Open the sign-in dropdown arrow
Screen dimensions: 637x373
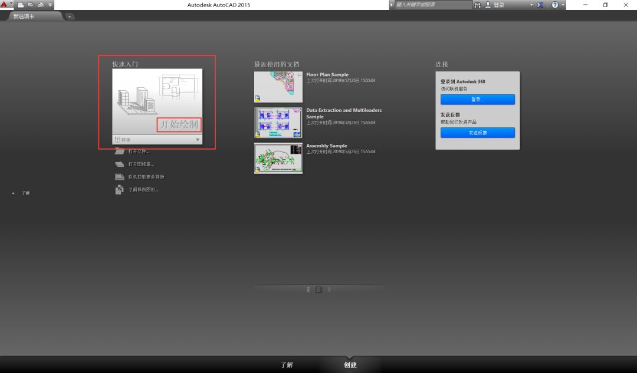(531, 5)
